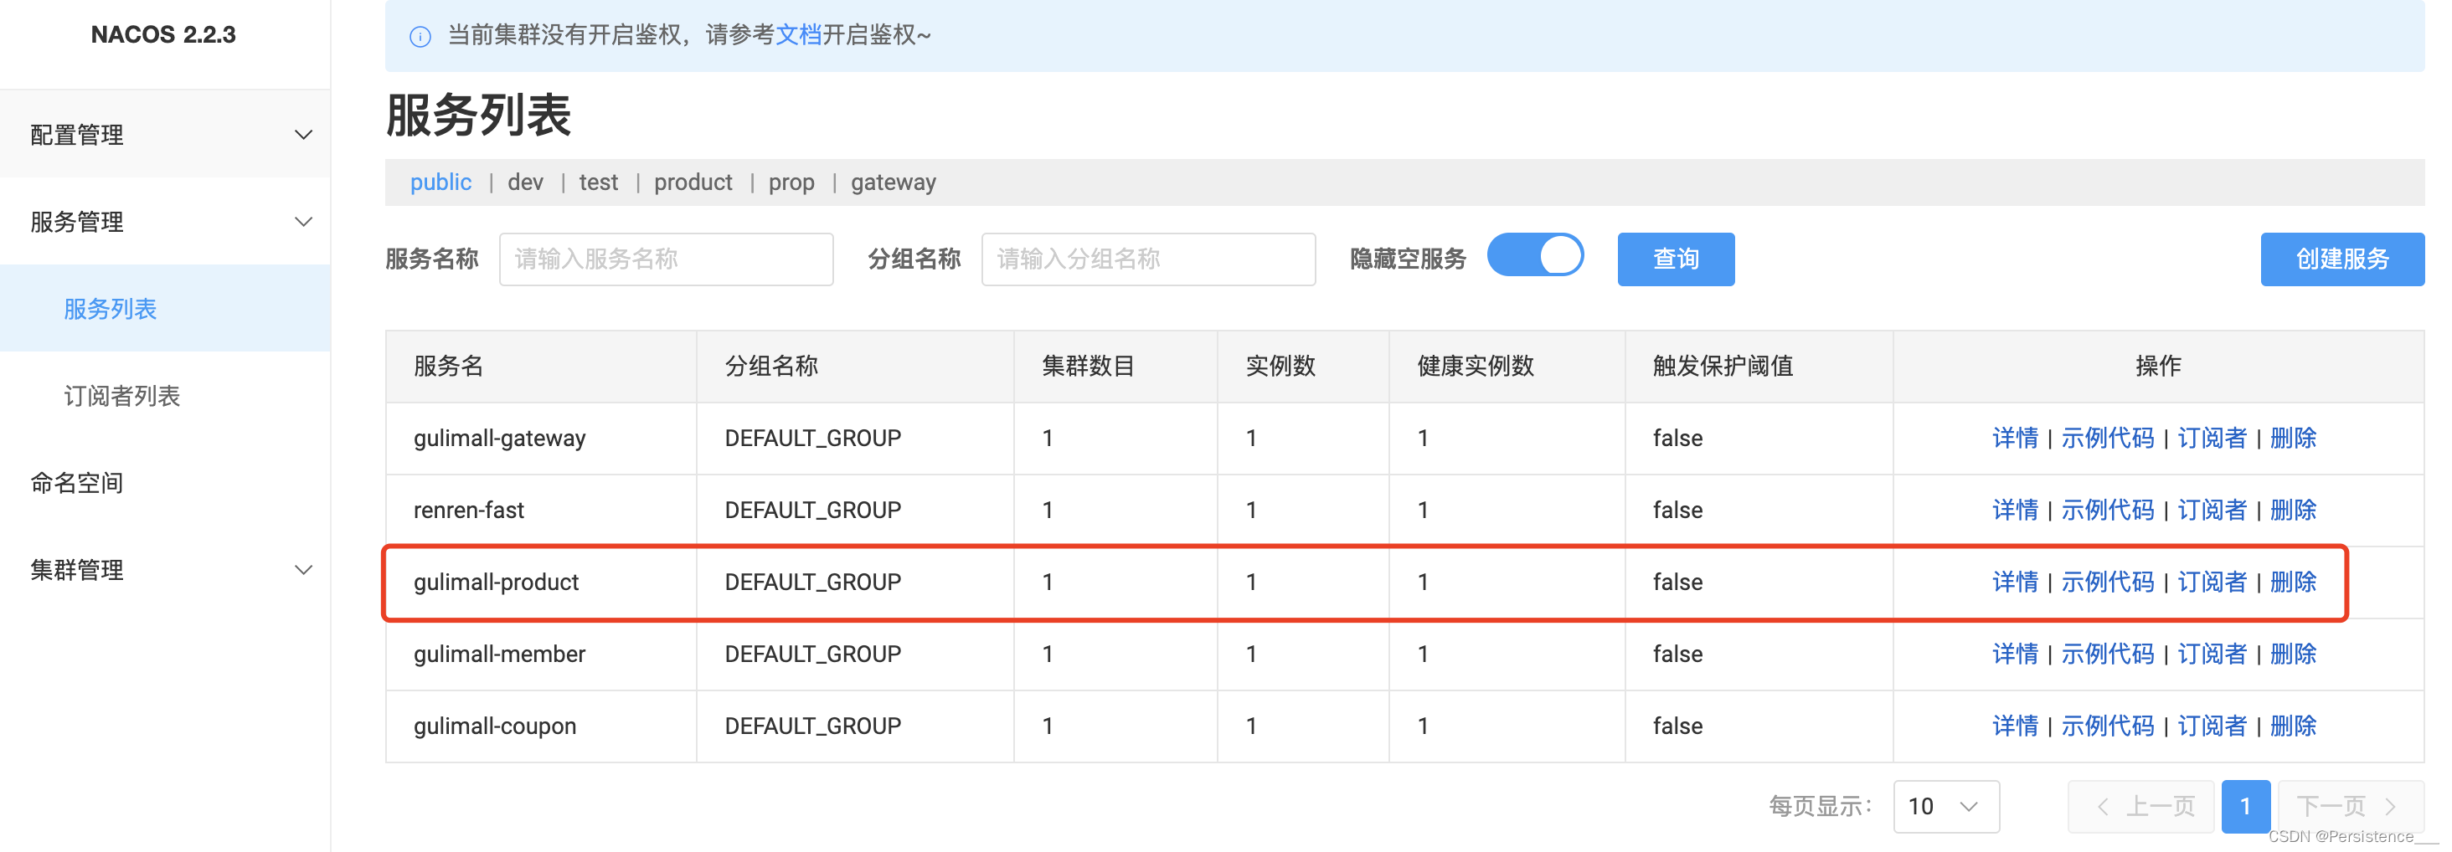The width and height of the screenshot is (2452, 852).
Task: Click DEFAULT_GROUP in the gulimall-member row
Action: coord(812,654)
